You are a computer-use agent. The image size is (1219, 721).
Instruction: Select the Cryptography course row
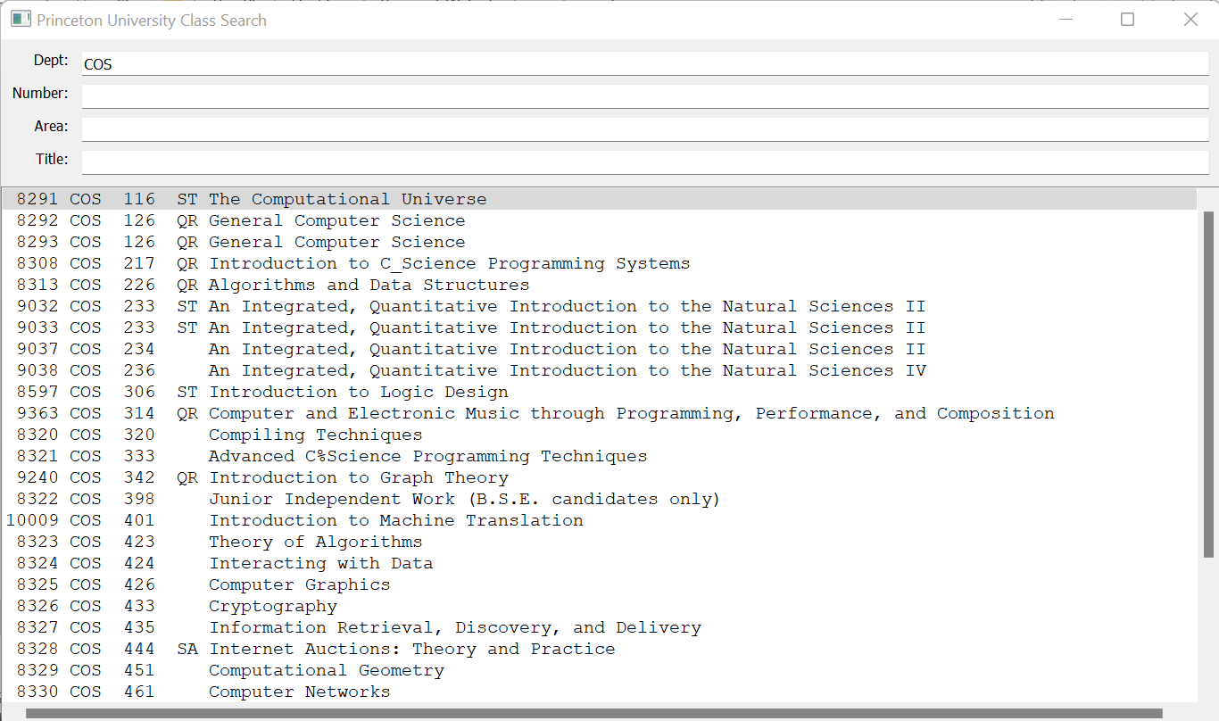(600, 606)
